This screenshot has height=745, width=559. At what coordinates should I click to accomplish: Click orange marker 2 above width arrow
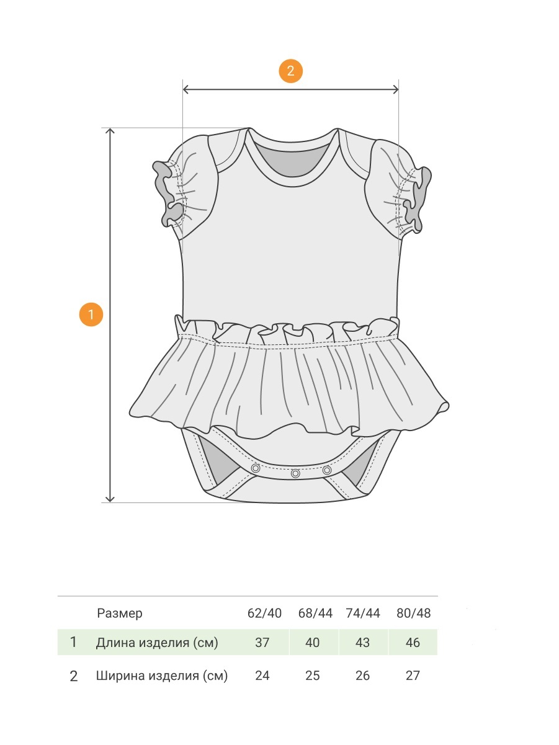point(290,71)
